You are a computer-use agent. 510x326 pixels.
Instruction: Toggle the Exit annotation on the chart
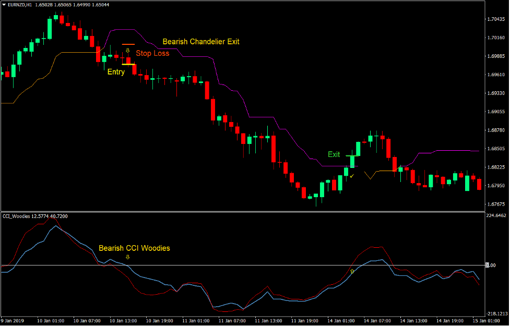[334, 154]
